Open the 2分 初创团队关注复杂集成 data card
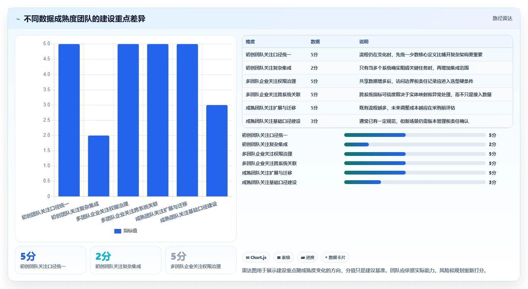The image size is (528, 289). pos(126,260)
